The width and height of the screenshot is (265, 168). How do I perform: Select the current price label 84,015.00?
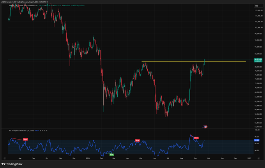(258, 60)
